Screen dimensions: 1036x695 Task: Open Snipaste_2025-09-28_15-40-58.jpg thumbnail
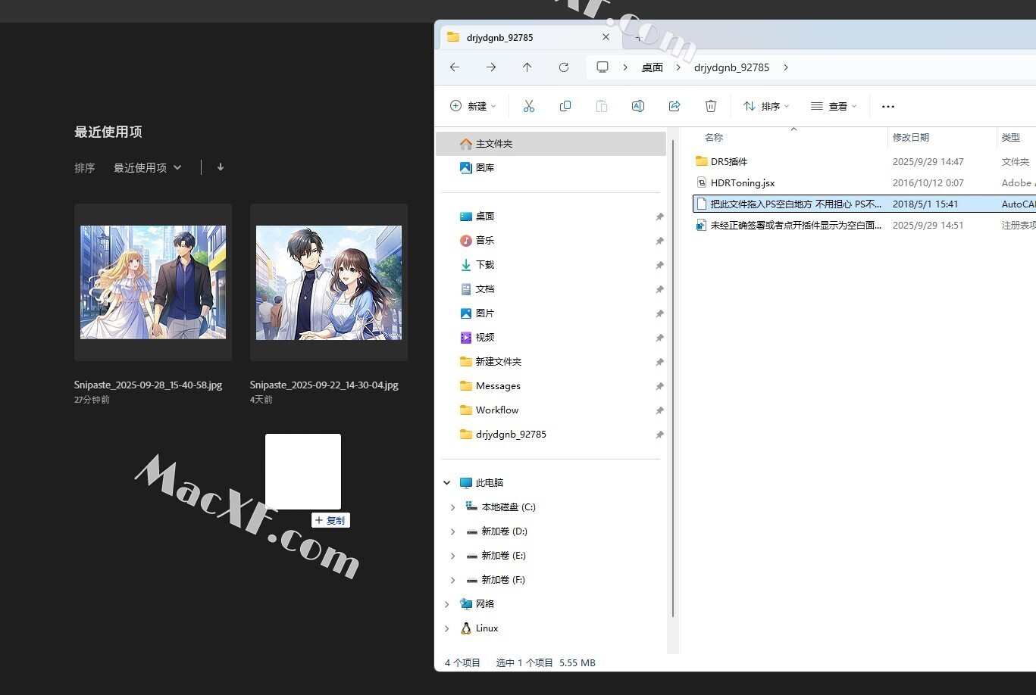[153, 282]
